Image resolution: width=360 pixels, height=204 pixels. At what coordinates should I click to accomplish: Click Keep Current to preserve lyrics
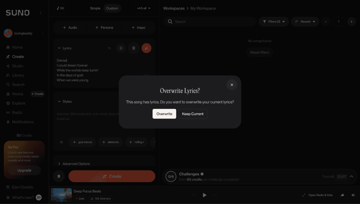pyautogui.click(x=193, y=114)
